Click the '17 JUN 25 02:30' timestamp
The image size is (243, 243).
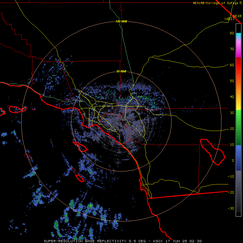click(184, 241)
